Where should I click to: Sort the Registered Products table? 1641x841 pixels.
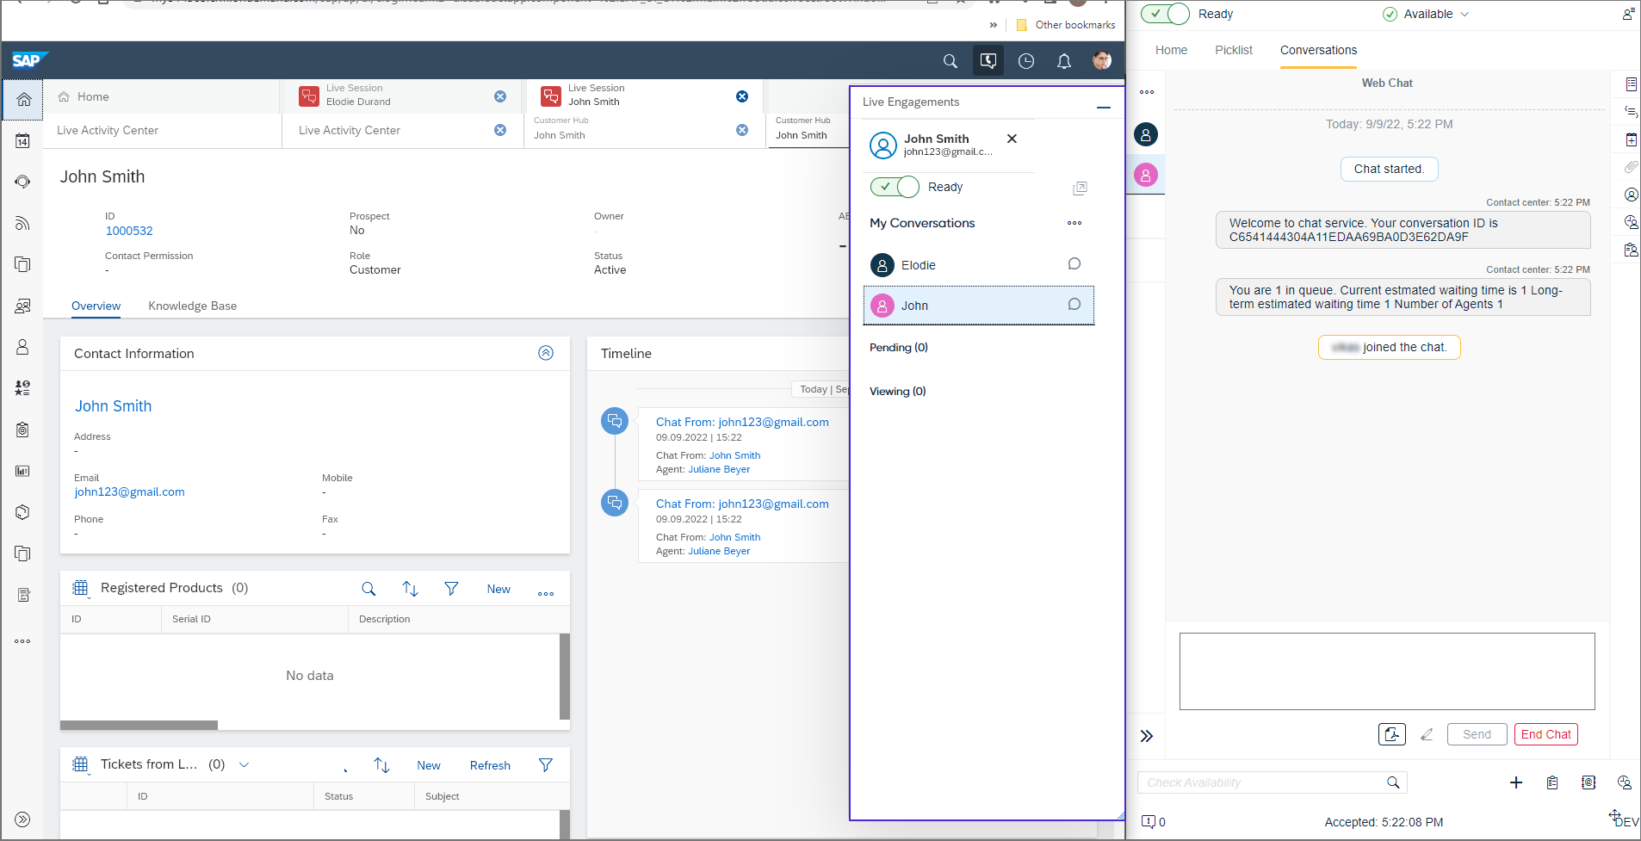410,589
